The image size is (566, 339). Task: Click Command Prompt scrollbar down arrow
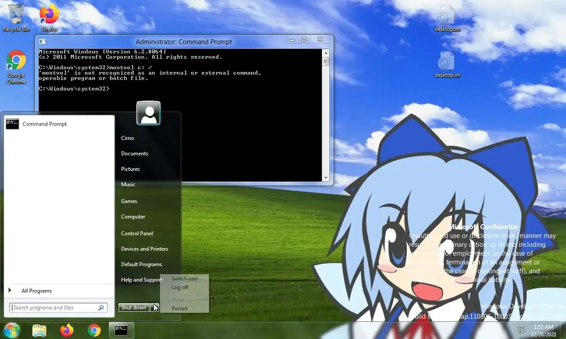(326, 177)
